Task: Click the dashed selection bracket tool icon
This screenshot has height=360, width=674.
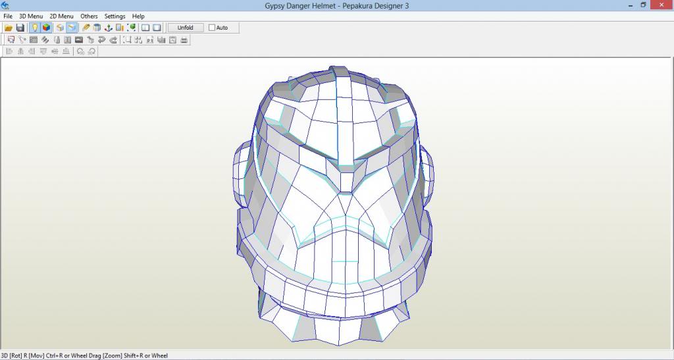Action: pos(127,40)
